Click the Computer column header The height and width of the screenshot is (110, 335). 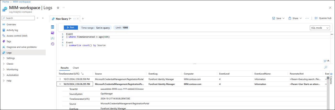click(189, 74)
